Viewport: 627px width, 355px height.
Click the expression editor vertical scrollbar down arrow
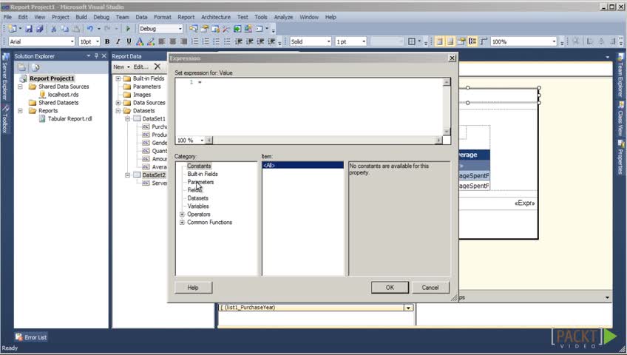click(447, 132)
